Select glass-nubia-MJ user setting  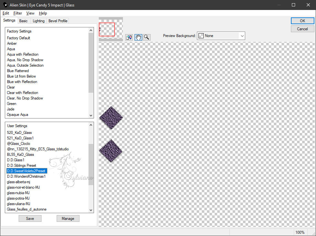pyautogui.click(x=18, y=193)
